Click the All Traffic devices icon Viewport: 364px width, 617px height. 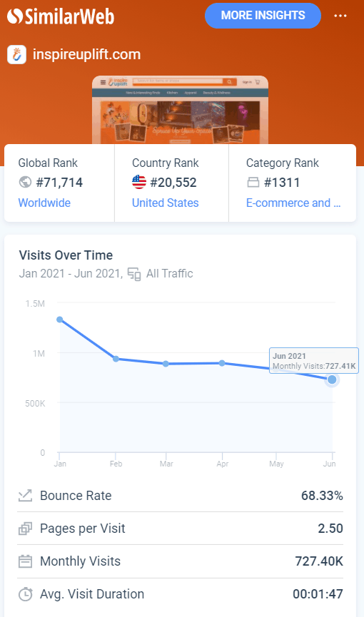[134, 274]
